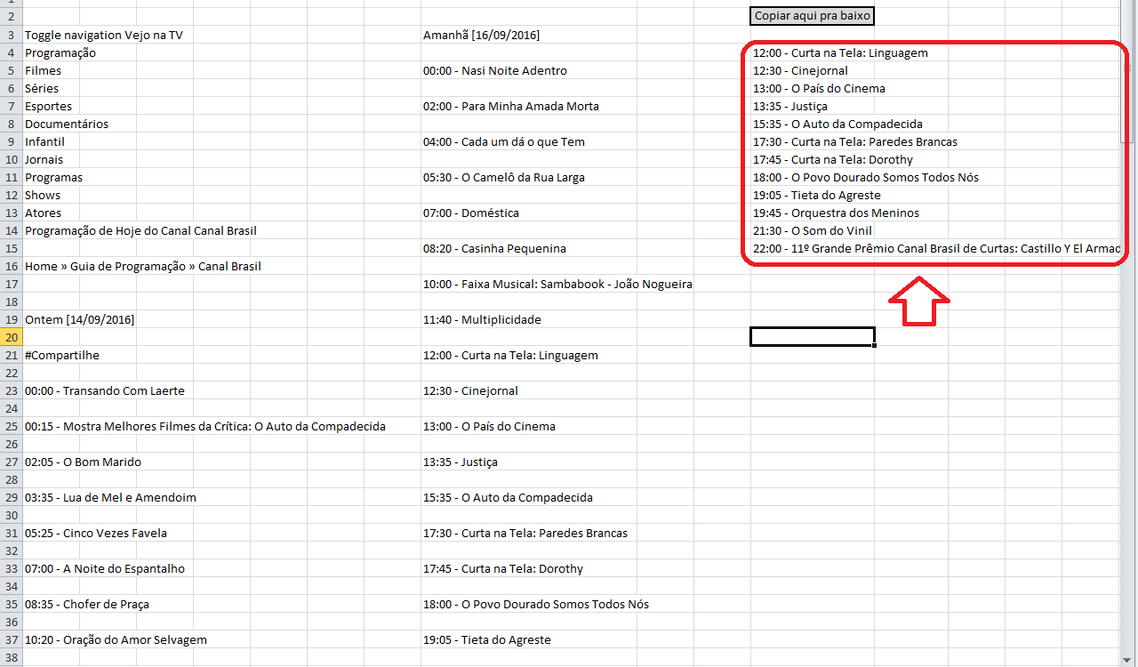Select '19:45 - Orquestra dos Meninos'
Screen dimensions: 1138x667
837,213
